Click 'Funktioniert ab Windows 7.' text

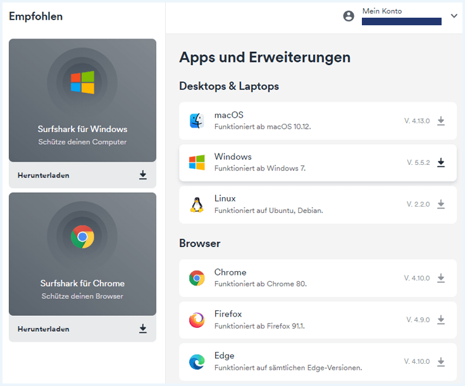260,168
